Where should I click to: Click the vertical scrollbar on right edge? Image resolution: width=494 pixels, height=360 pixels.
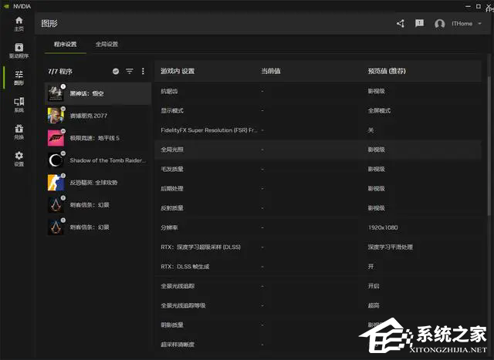pyautogui.click(x=489, y=146)
